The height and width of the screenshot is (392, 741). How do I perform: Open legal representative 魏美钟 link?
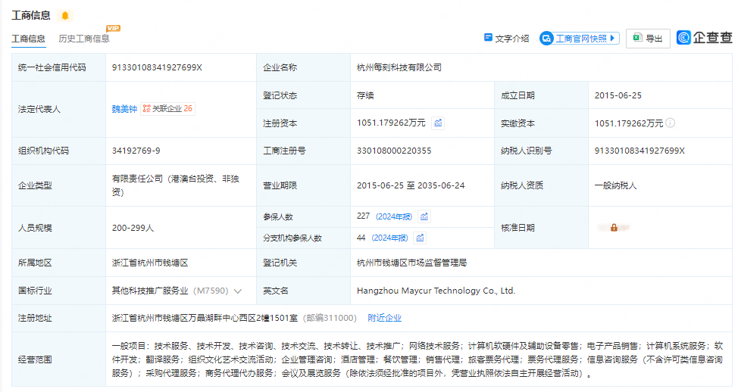(124, 109)
